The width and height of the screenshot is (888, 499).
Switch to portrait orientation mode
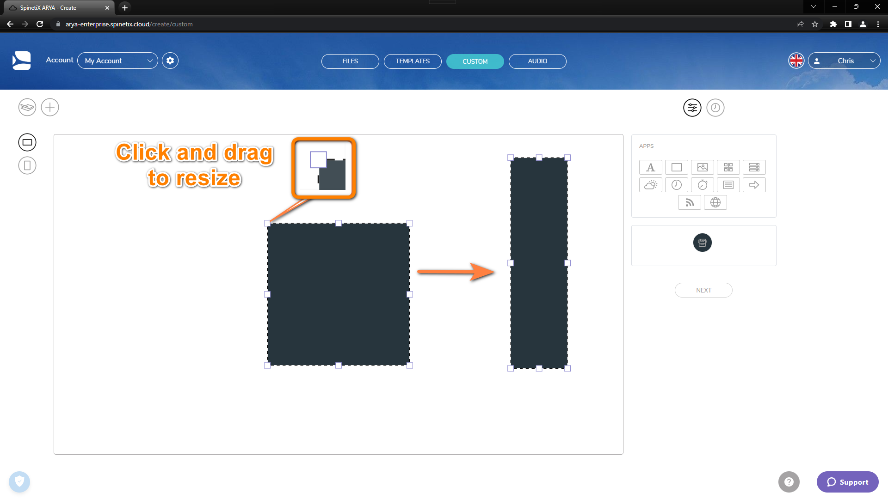click(x=27, y=165)
